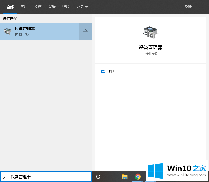Open Task View on the taskbar
209x182 pixels.
[111, 177]
